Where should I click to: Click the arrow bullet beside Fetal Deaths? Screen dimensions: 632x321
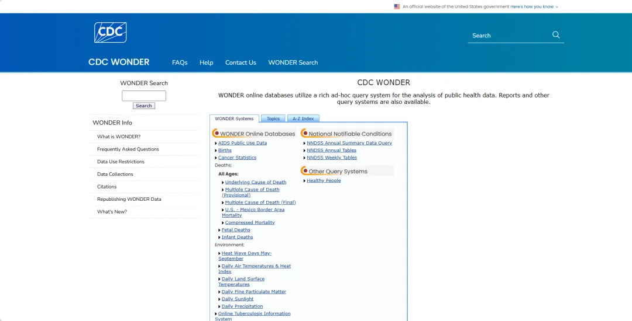[x=219, y=230]
